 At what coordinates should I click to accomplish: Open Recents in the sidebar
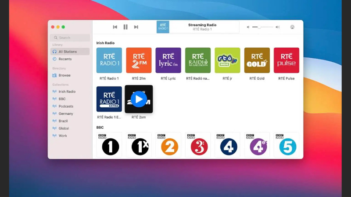coord(65,59)
